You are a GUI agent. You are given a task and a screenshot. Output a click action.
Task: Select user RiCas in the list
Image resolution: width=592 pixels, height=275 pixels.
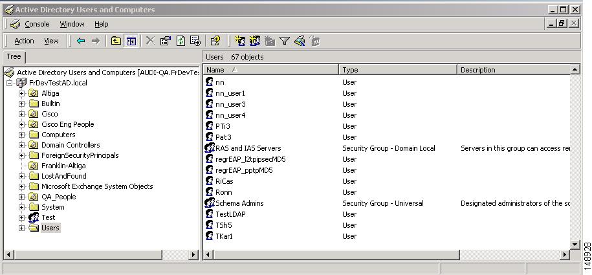(225, 181)
